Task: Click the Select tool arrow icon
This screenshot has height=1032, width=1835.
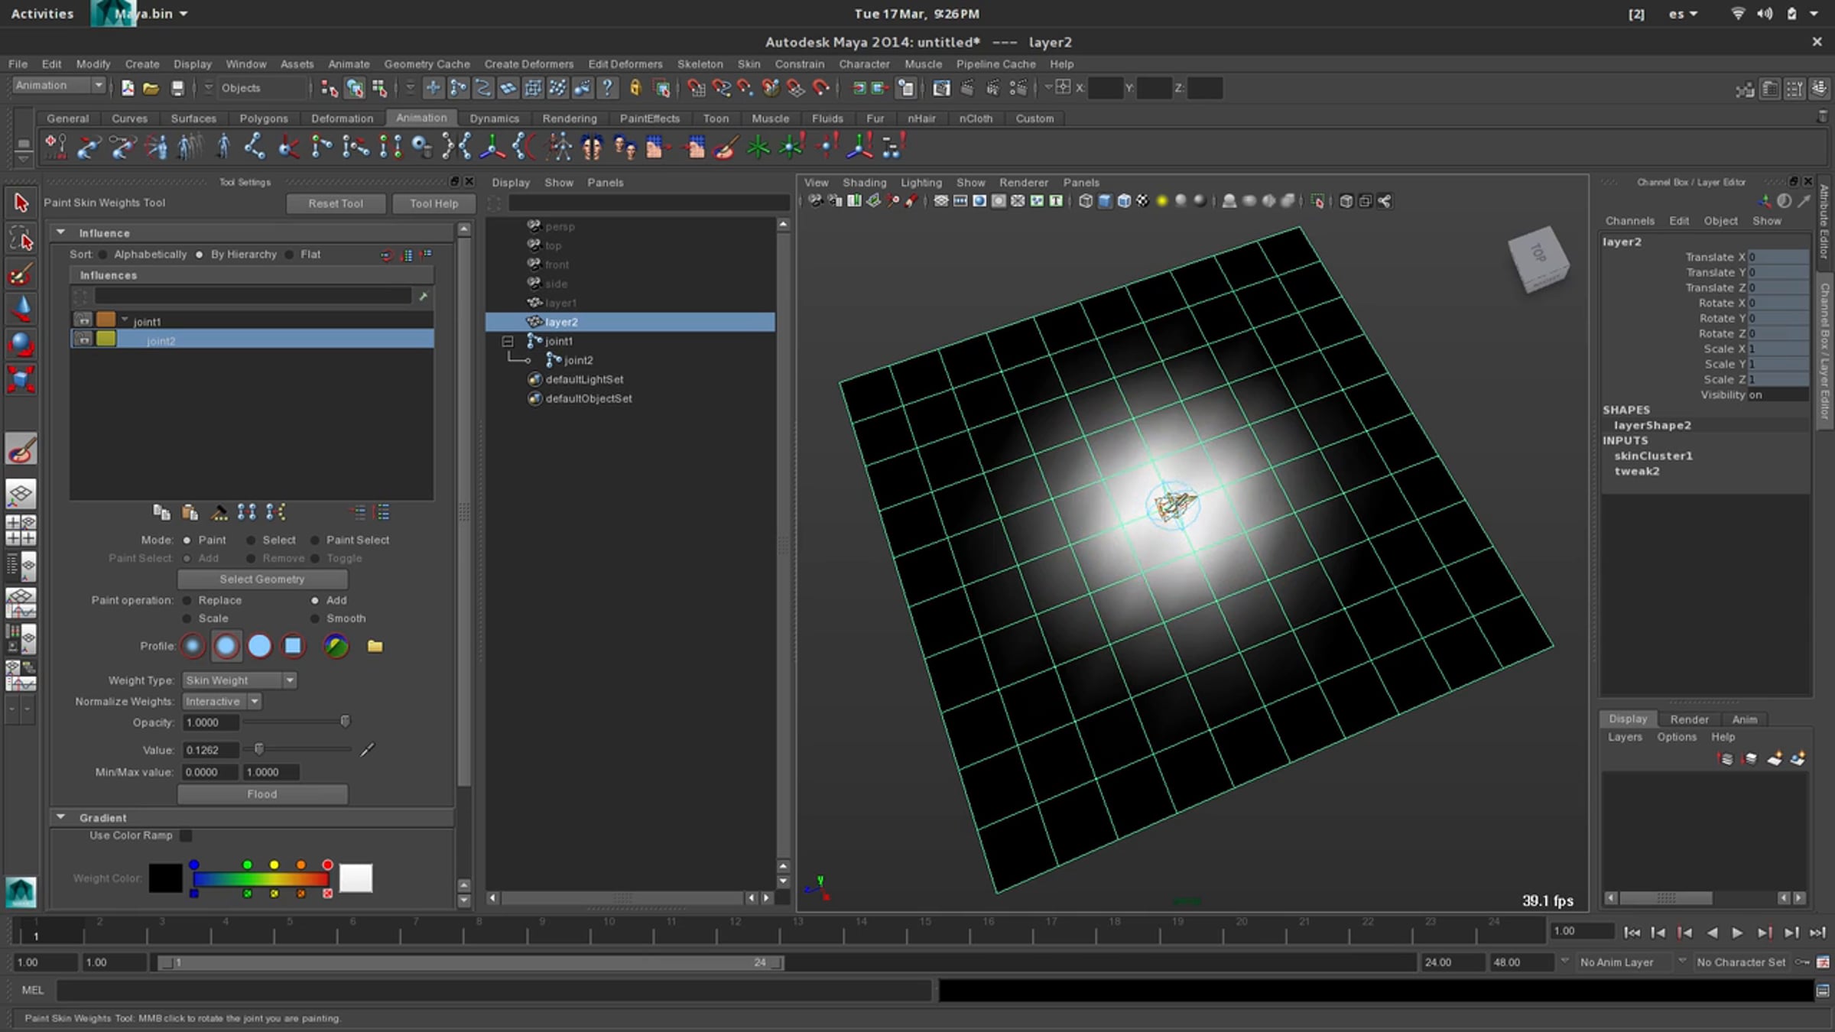Action: pos(21,203)
